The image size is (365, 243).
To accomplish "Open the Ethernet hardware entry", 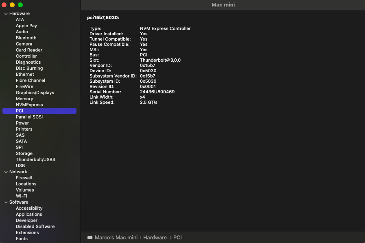I will (x=25, y=74).
